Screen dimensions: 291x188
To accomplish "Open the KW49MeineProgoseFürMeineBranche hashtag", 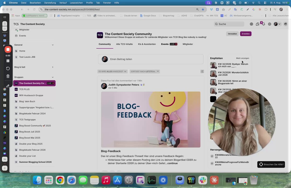I will [232, 163].
